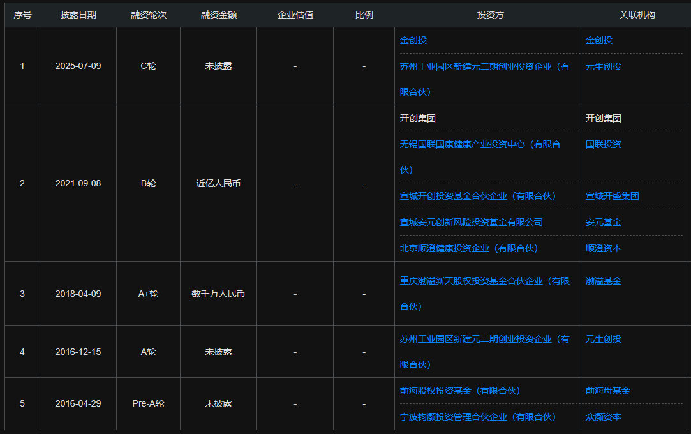This screenshot has width=691, height=434.
Task: Click the 比例 dash in the C轮 row
Action: pos(364,66)
